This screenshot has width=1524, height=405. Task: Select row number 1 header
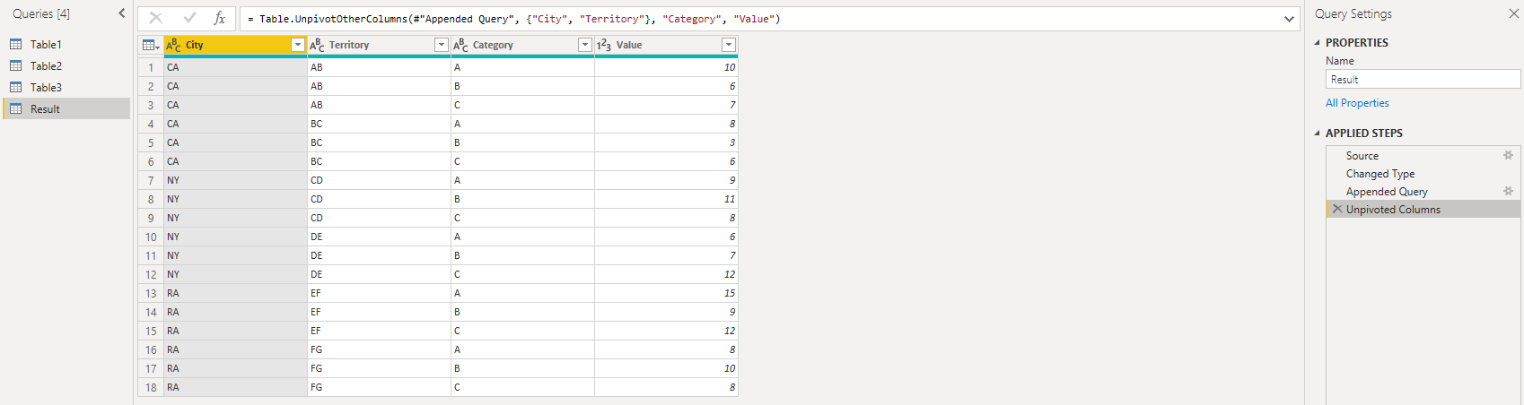click(x=151, y=67)
